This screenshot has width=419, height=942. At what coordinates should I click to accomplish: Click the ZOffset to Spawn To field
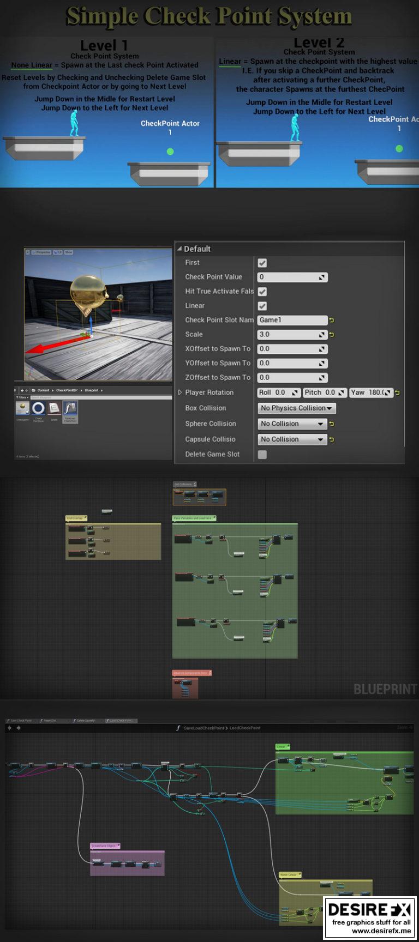tap(292, 377)
